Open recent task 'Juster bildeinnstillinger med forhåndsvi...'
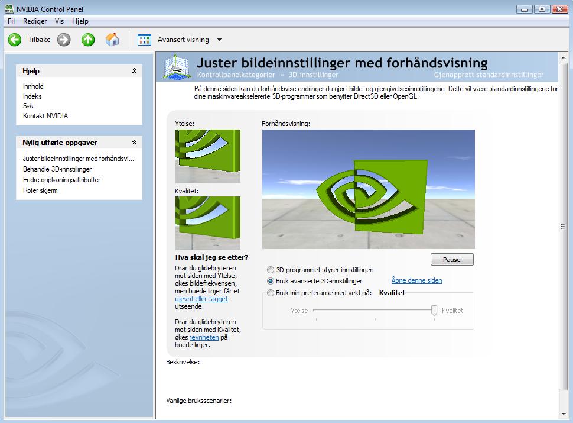 click(x=78, y=159)
